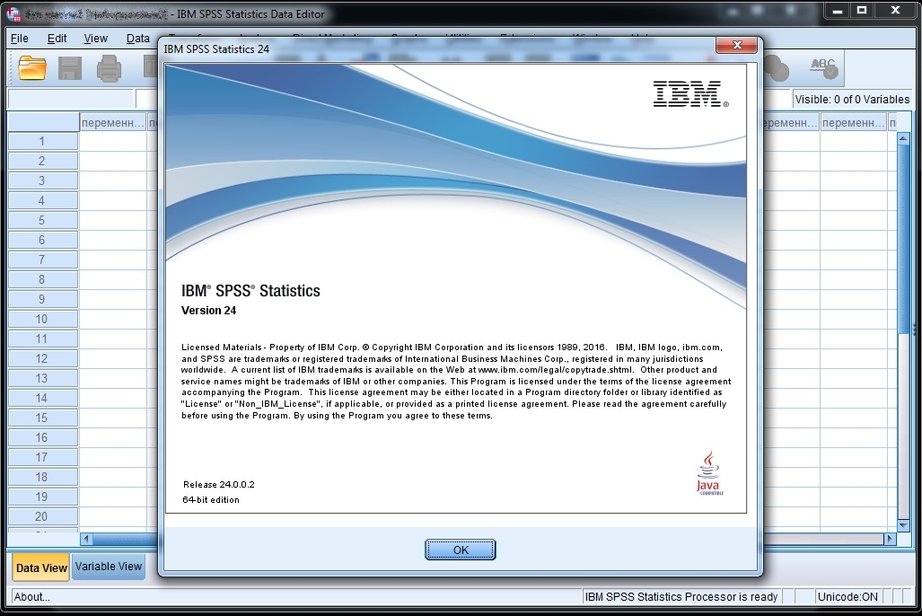Image resolution: width=922 pixels, height=616 pixels.
Task: Select row header 15
Action: 42,418
